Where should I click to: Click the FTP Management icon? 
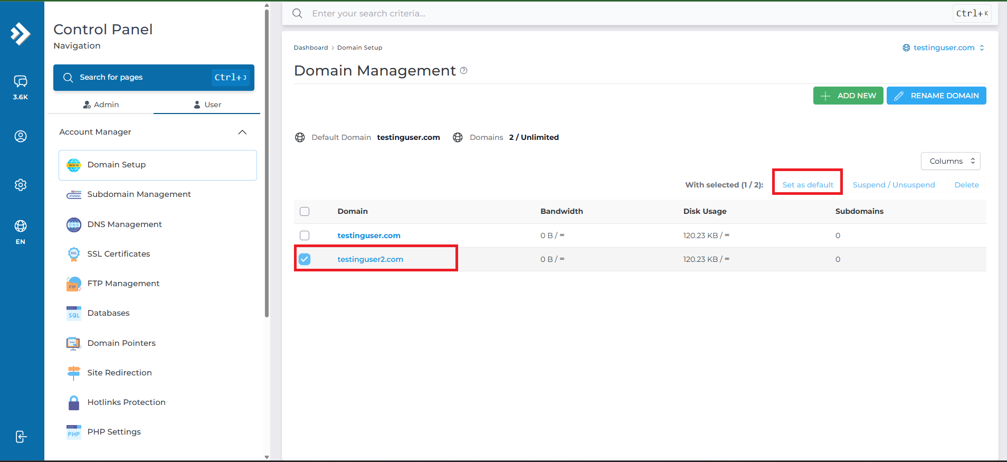point(74,284)
